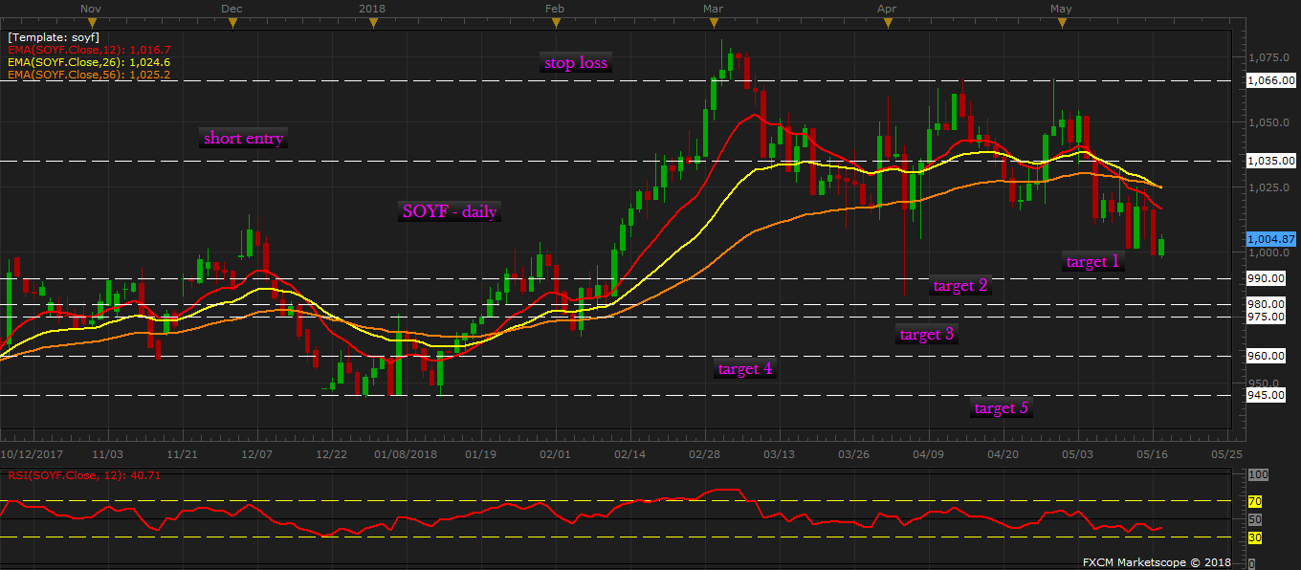Select the 'short entry' chart label
The width and height of the screenshot is (1301, 570).
click(243, 138)
